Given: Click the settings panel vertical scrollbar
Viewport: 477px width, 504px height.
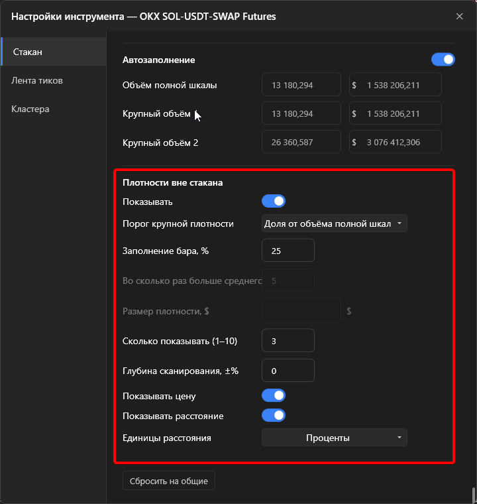Looking at the screenshot, I should click(474, 495).
